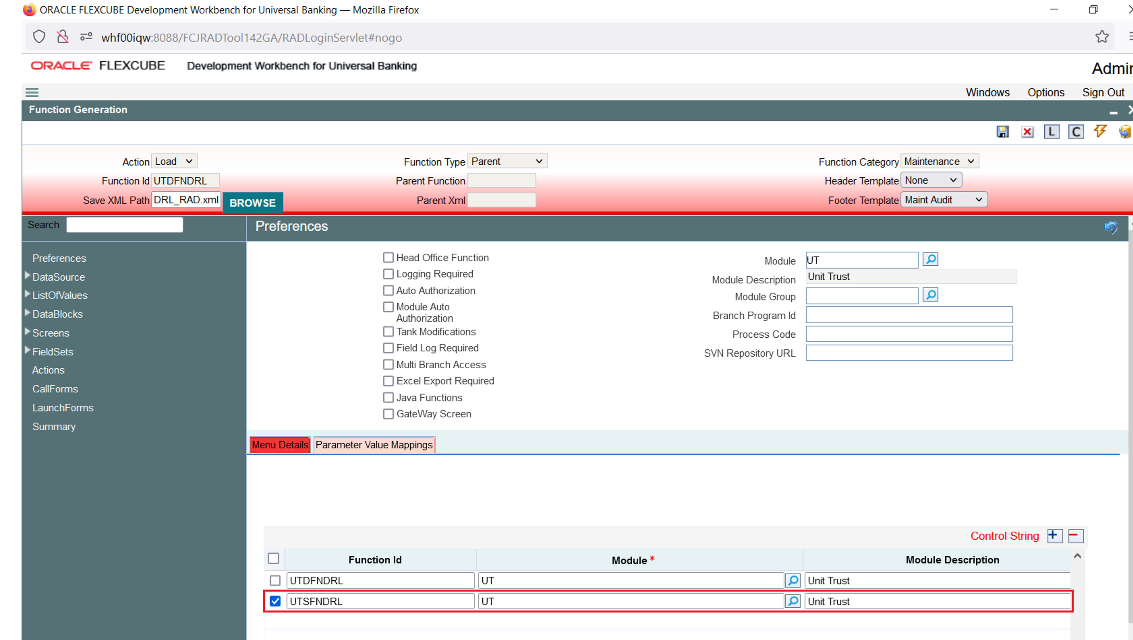This screenshot has height=640, width=1133.
Task: Click the L toolbar icon
Action: pyautogui.click(x=1051, y=132)
